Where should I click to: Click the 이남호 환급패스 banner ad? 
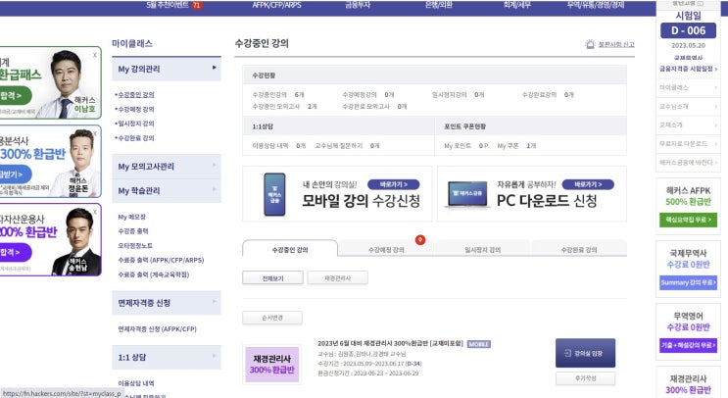coord(50,82)
